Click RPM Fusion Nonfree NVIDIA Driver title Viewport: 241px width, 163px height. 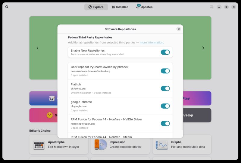106,119
